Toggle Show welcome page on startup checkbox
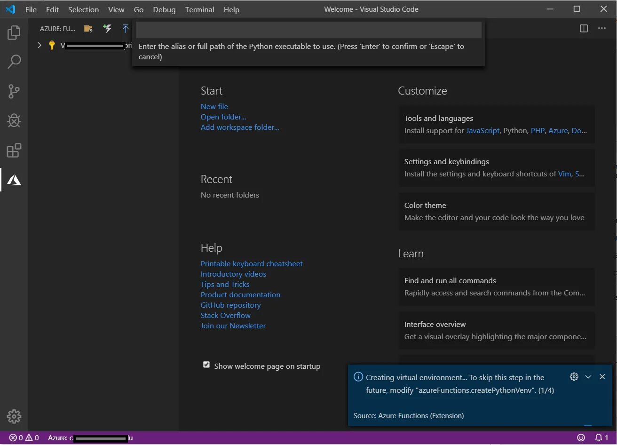This screenshot has width=617, height=445. click(x=206, y=365)
